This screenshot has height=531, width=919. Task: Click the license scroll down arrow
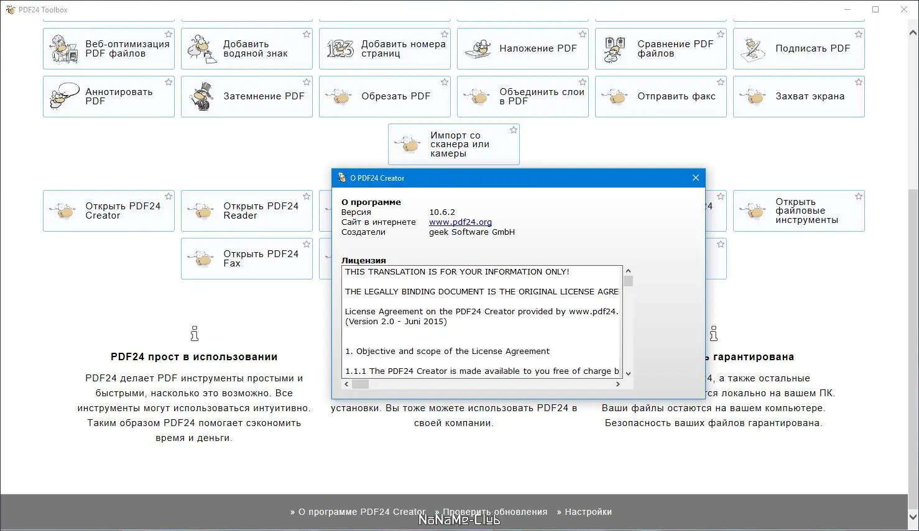pyautogui.click(x=628, y=373)
